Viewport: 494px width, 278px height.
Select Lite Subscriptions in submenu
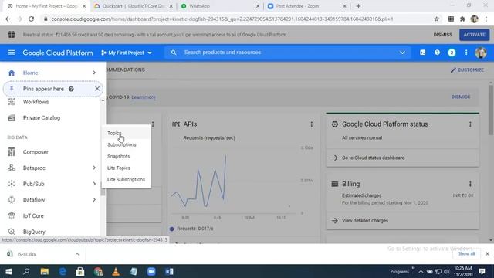(126, 180)
